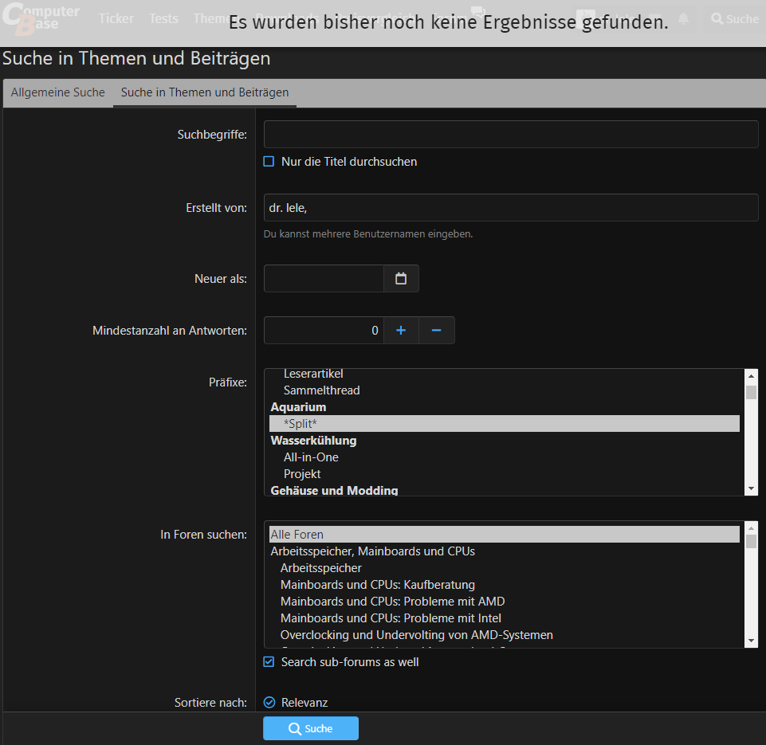The height and width of the screenshot is (745, 766).
Task: Open the Suche link in top navigation
Action: click(735, 19)
